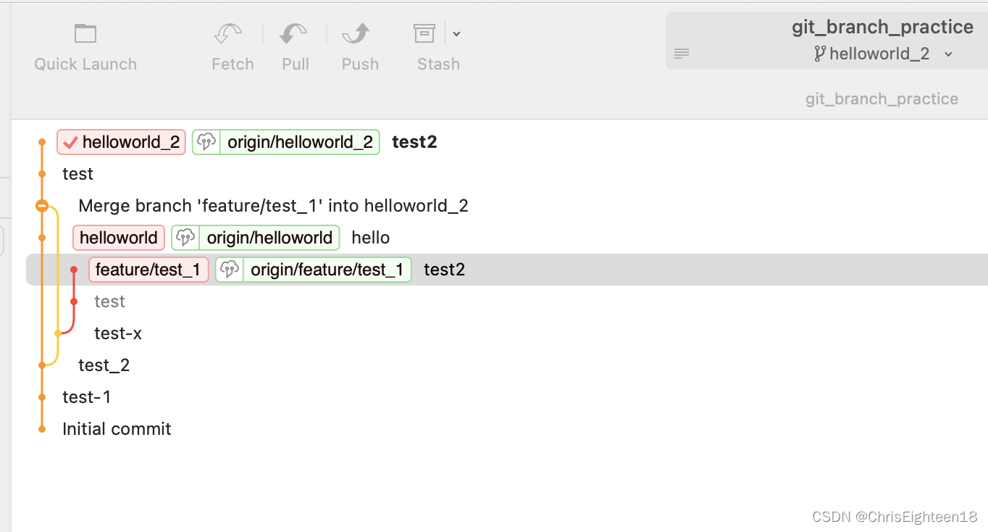Screen dimensions: 988x532
Task: Click the lines icon left of repository title
Action: click(682, 54)
